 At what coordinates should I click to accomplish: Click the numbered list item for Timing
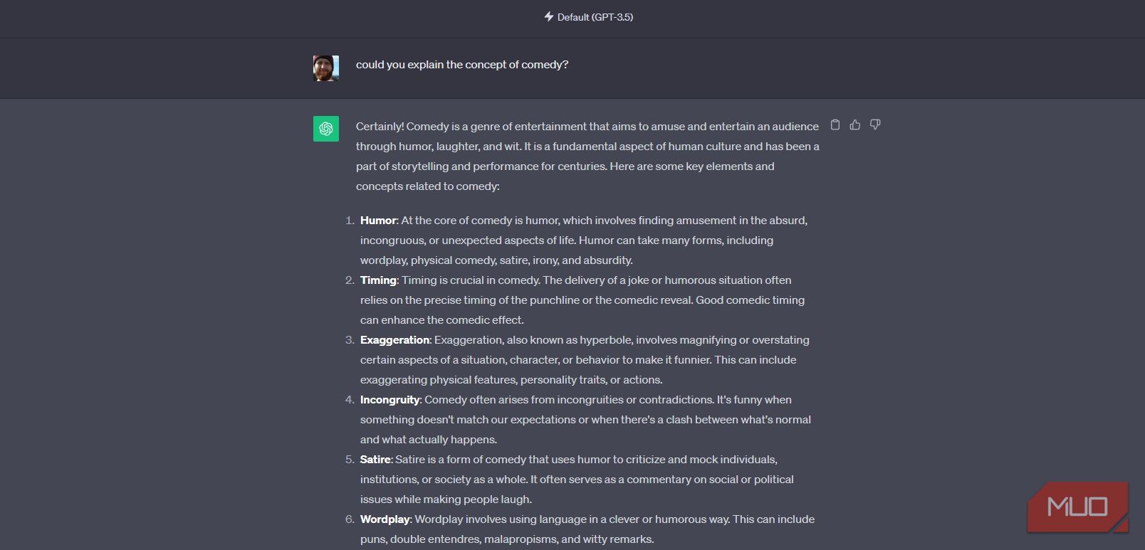pyautogui.click(x=378, y=280)
